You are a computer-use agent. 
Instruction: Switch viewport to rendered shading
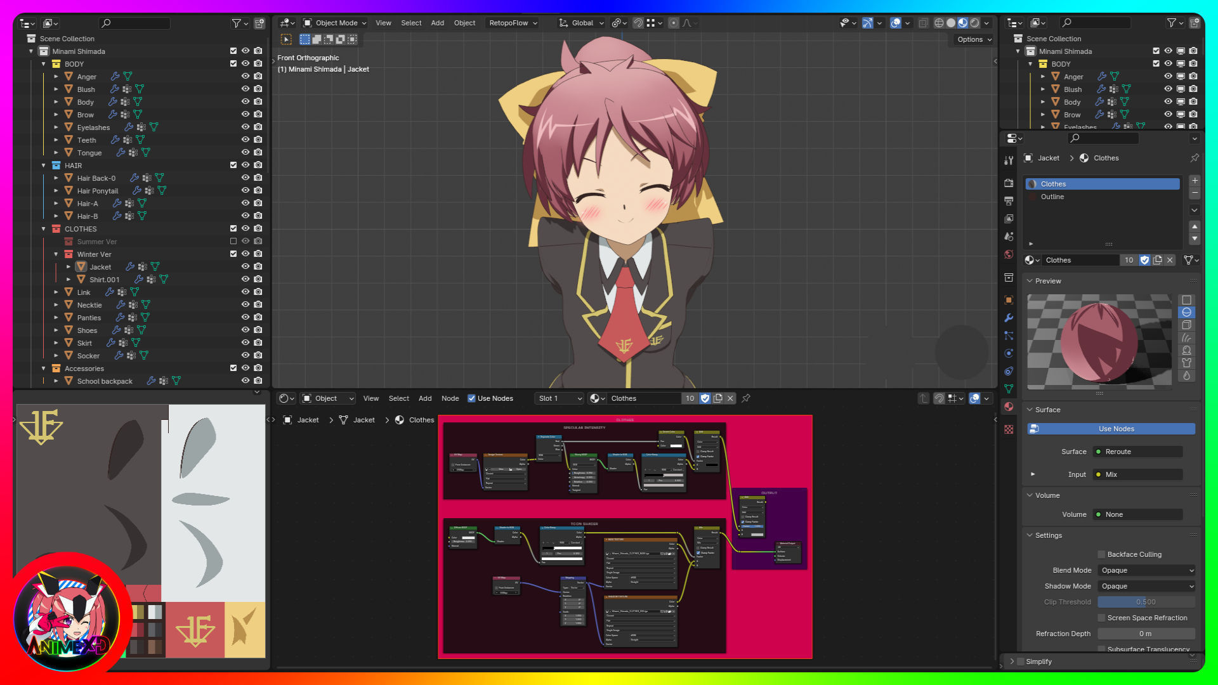(975, 23)
